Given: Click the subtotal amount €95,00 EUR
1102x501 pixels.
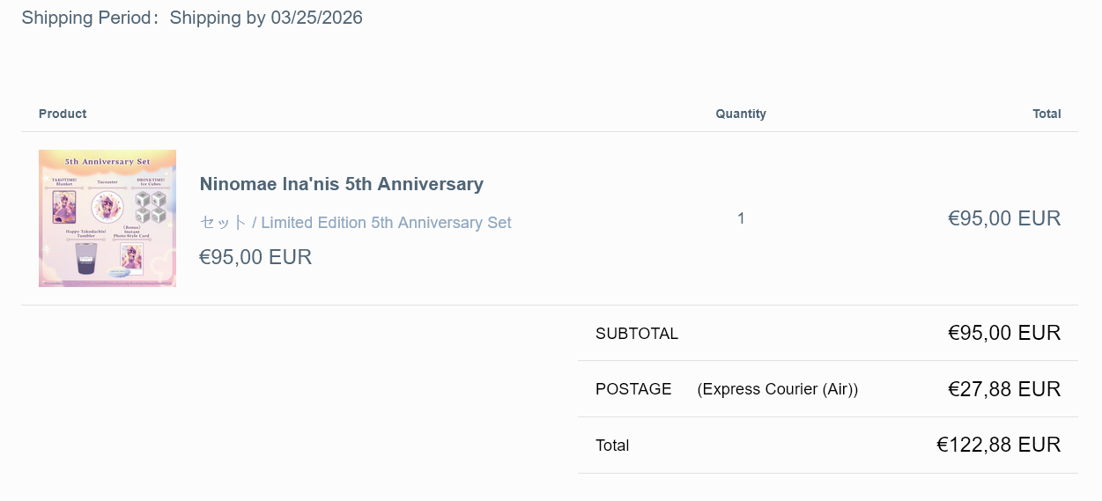Looking at the screenshot, I should tap(1003, 333).
